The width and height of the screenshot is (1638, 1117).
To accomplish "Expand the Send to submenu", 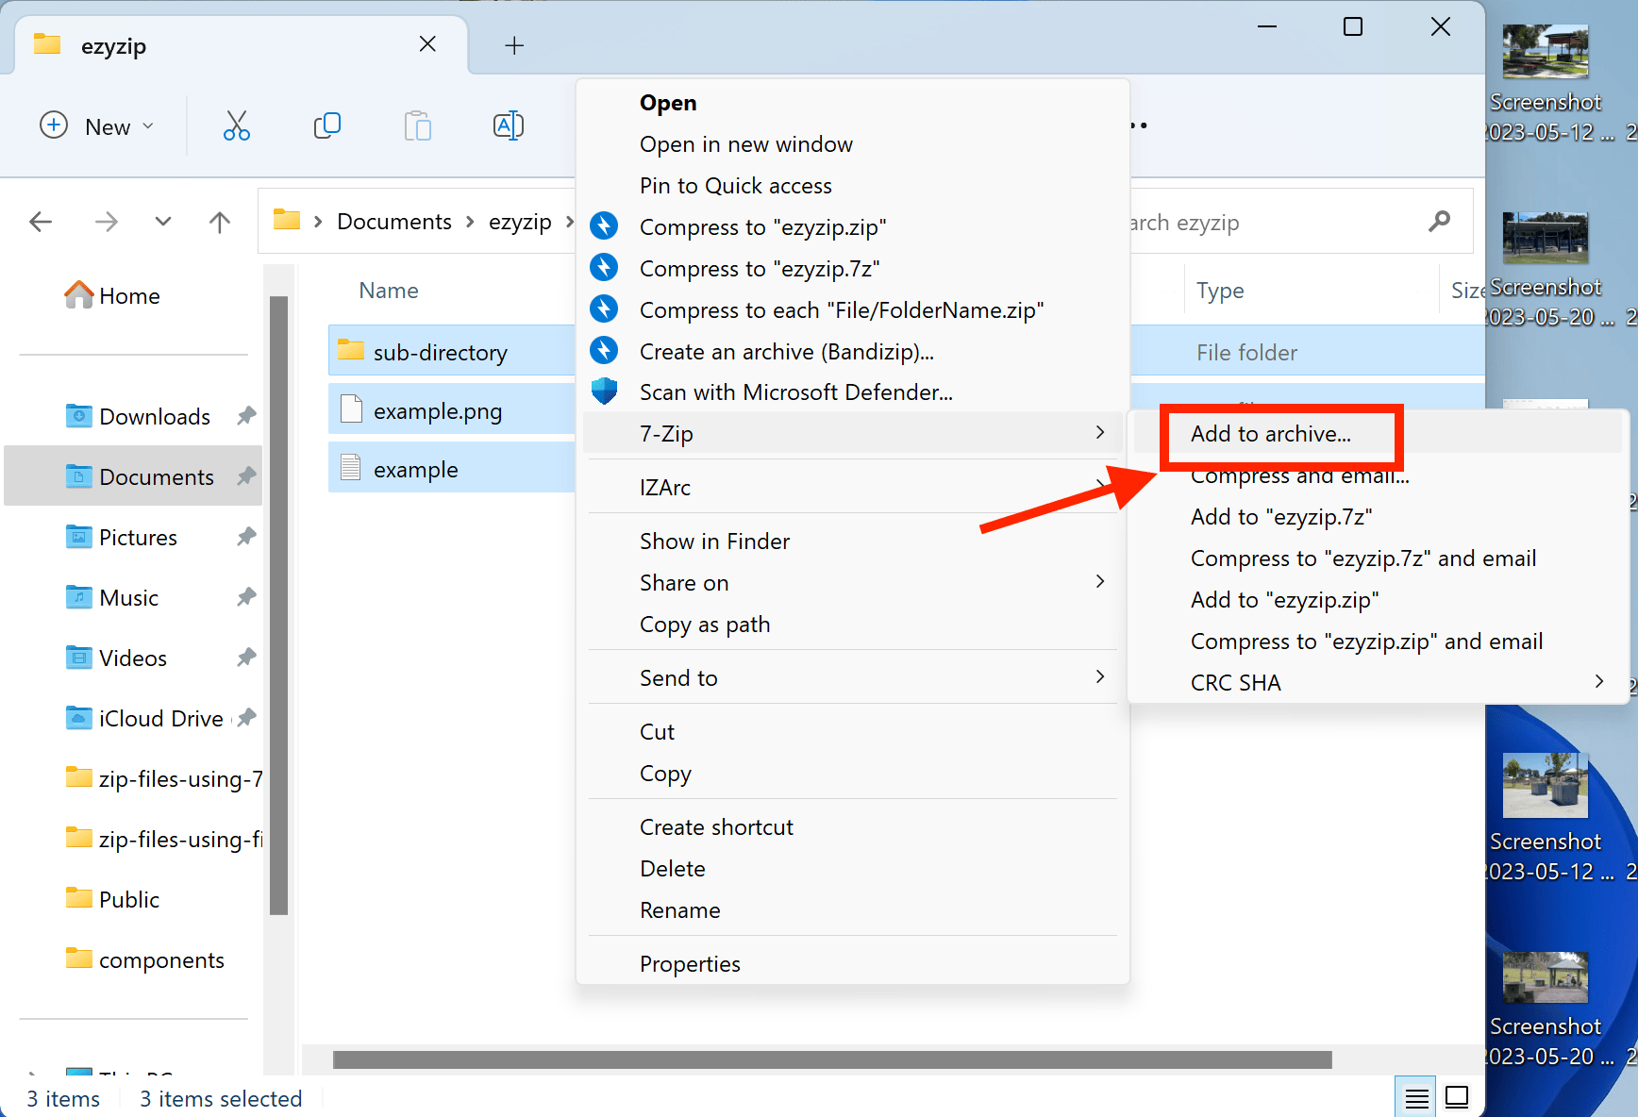I will pyautogui.click(x=1098, y=676).
